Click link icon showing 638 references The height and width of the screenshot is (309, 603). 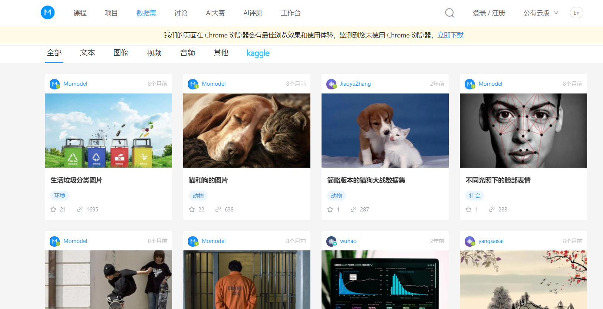pyautogui.click(x=218, y=210)
